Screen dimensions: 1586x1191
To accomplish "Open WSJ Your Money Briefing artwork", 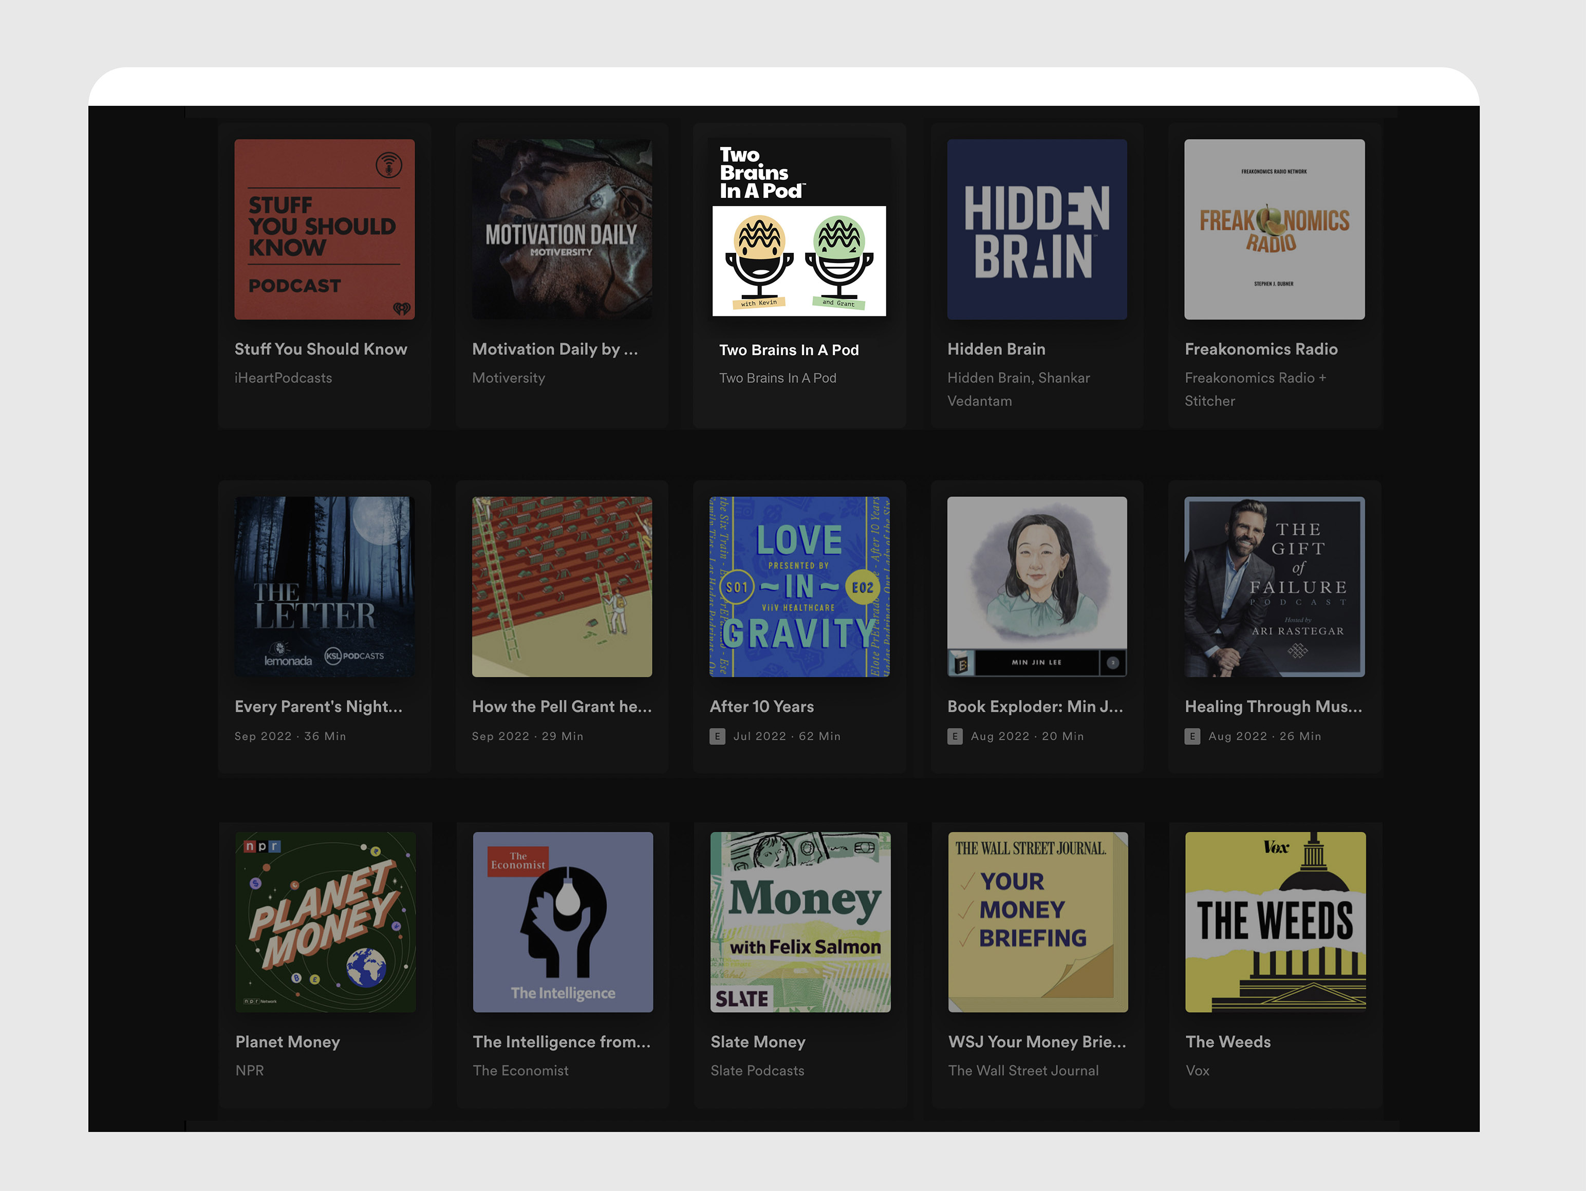I will point(1037,921).
